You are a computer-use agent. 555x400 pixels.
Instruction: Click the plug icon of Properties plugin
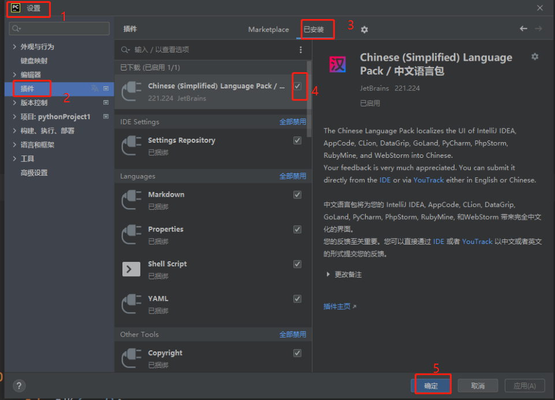point(131,235)
